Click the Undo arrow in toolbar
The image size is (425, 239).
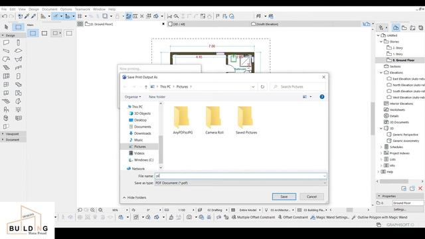pos(5,16)
